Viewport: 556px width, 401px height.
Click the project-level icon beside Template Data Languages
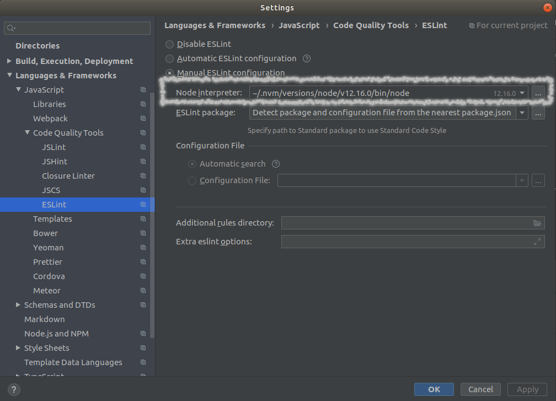point(143,362)
